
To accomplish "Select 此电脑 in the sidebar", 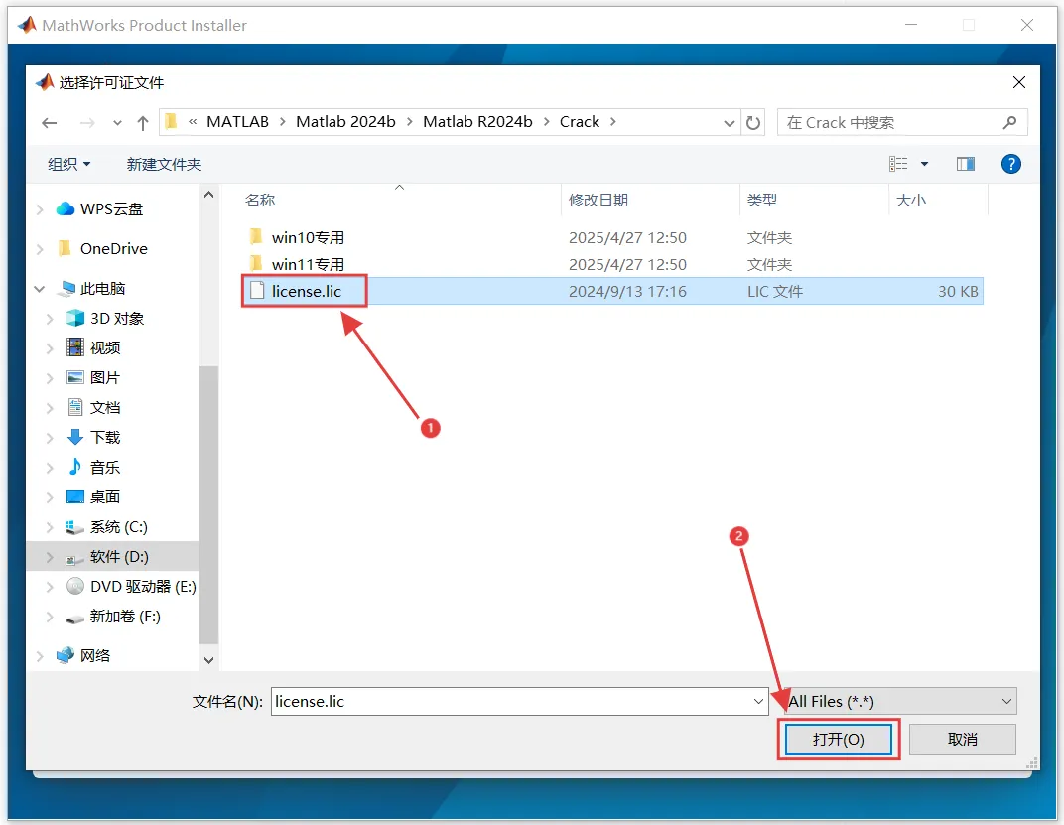I will tap(102, 289).
